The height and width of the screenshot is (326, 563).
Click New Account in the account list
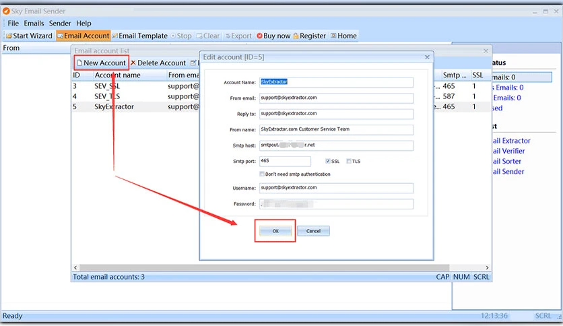(101, 63)
